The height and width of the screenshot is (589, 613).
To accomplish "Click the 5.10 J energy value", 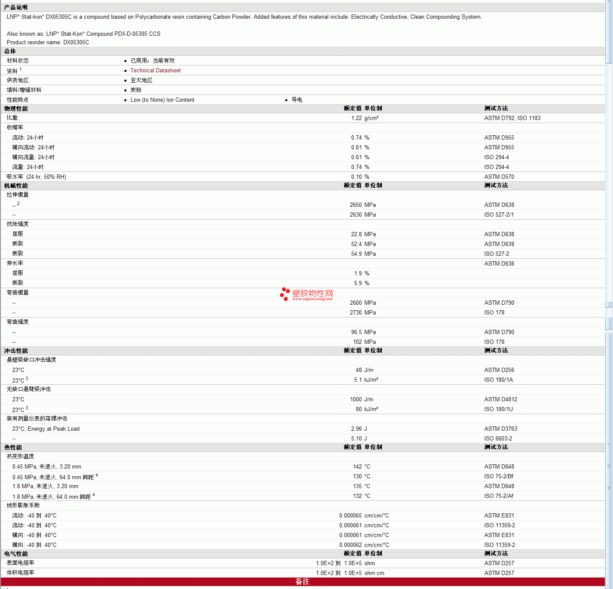I will pyautogui.click(x=359, y=439).
